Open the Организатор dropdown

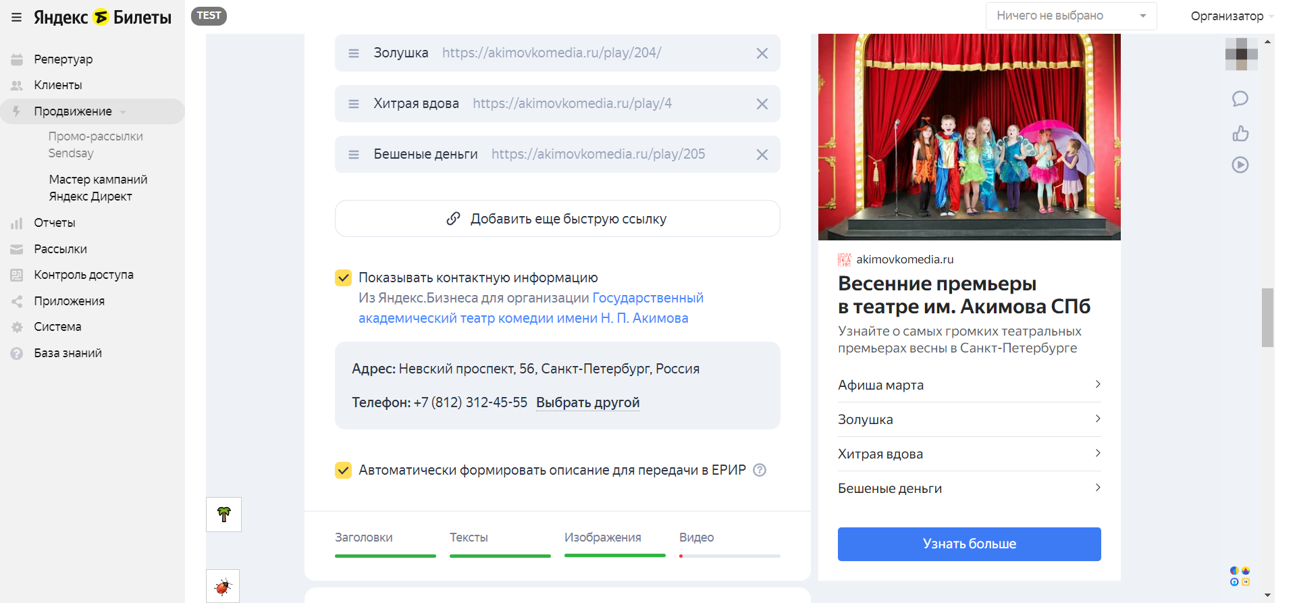1232,16
